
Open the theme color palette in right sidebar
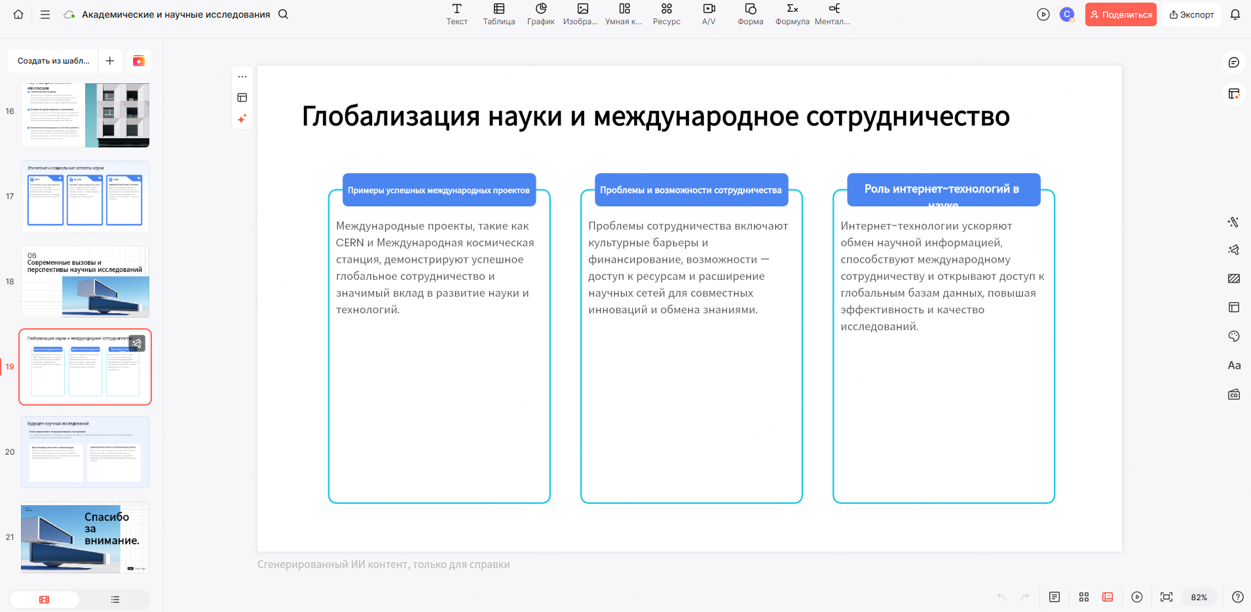(1234, 336)
